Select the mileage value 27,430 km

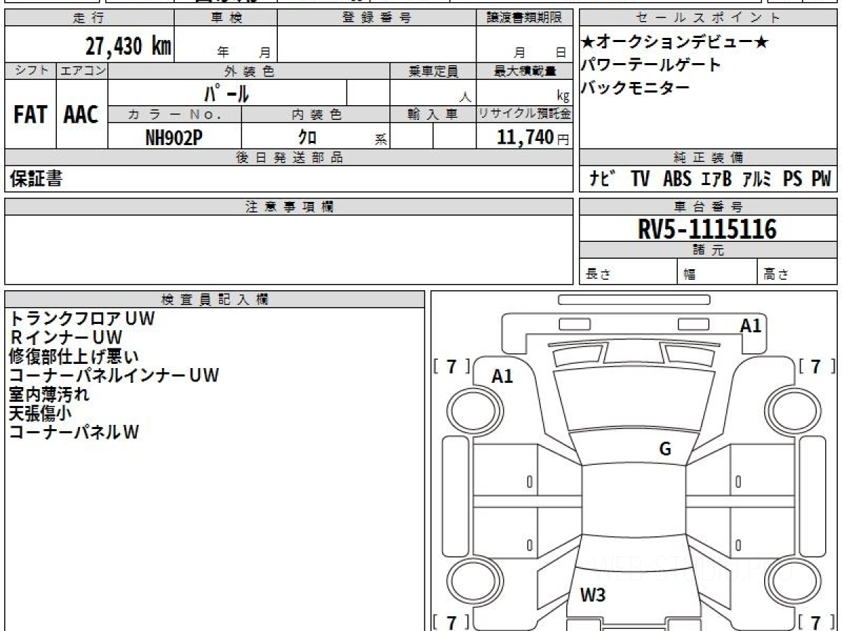(128, 46)
